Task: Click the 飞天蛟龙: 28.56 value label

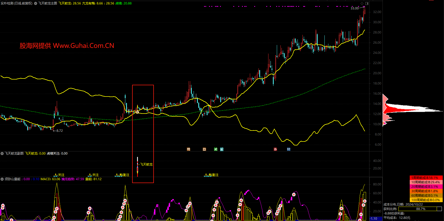Action: coord(70,3)
